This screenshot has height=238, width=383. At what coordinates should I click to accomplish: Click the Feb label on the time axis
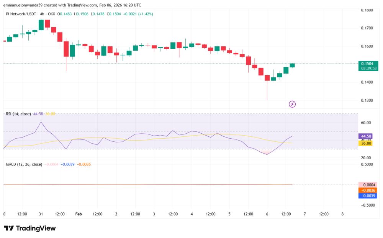79,214
